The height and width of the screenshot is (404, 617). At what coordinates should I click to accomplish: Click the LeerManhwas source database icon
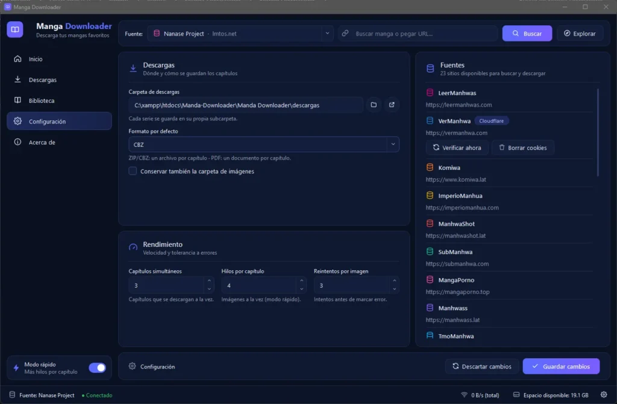coord(430,93)
